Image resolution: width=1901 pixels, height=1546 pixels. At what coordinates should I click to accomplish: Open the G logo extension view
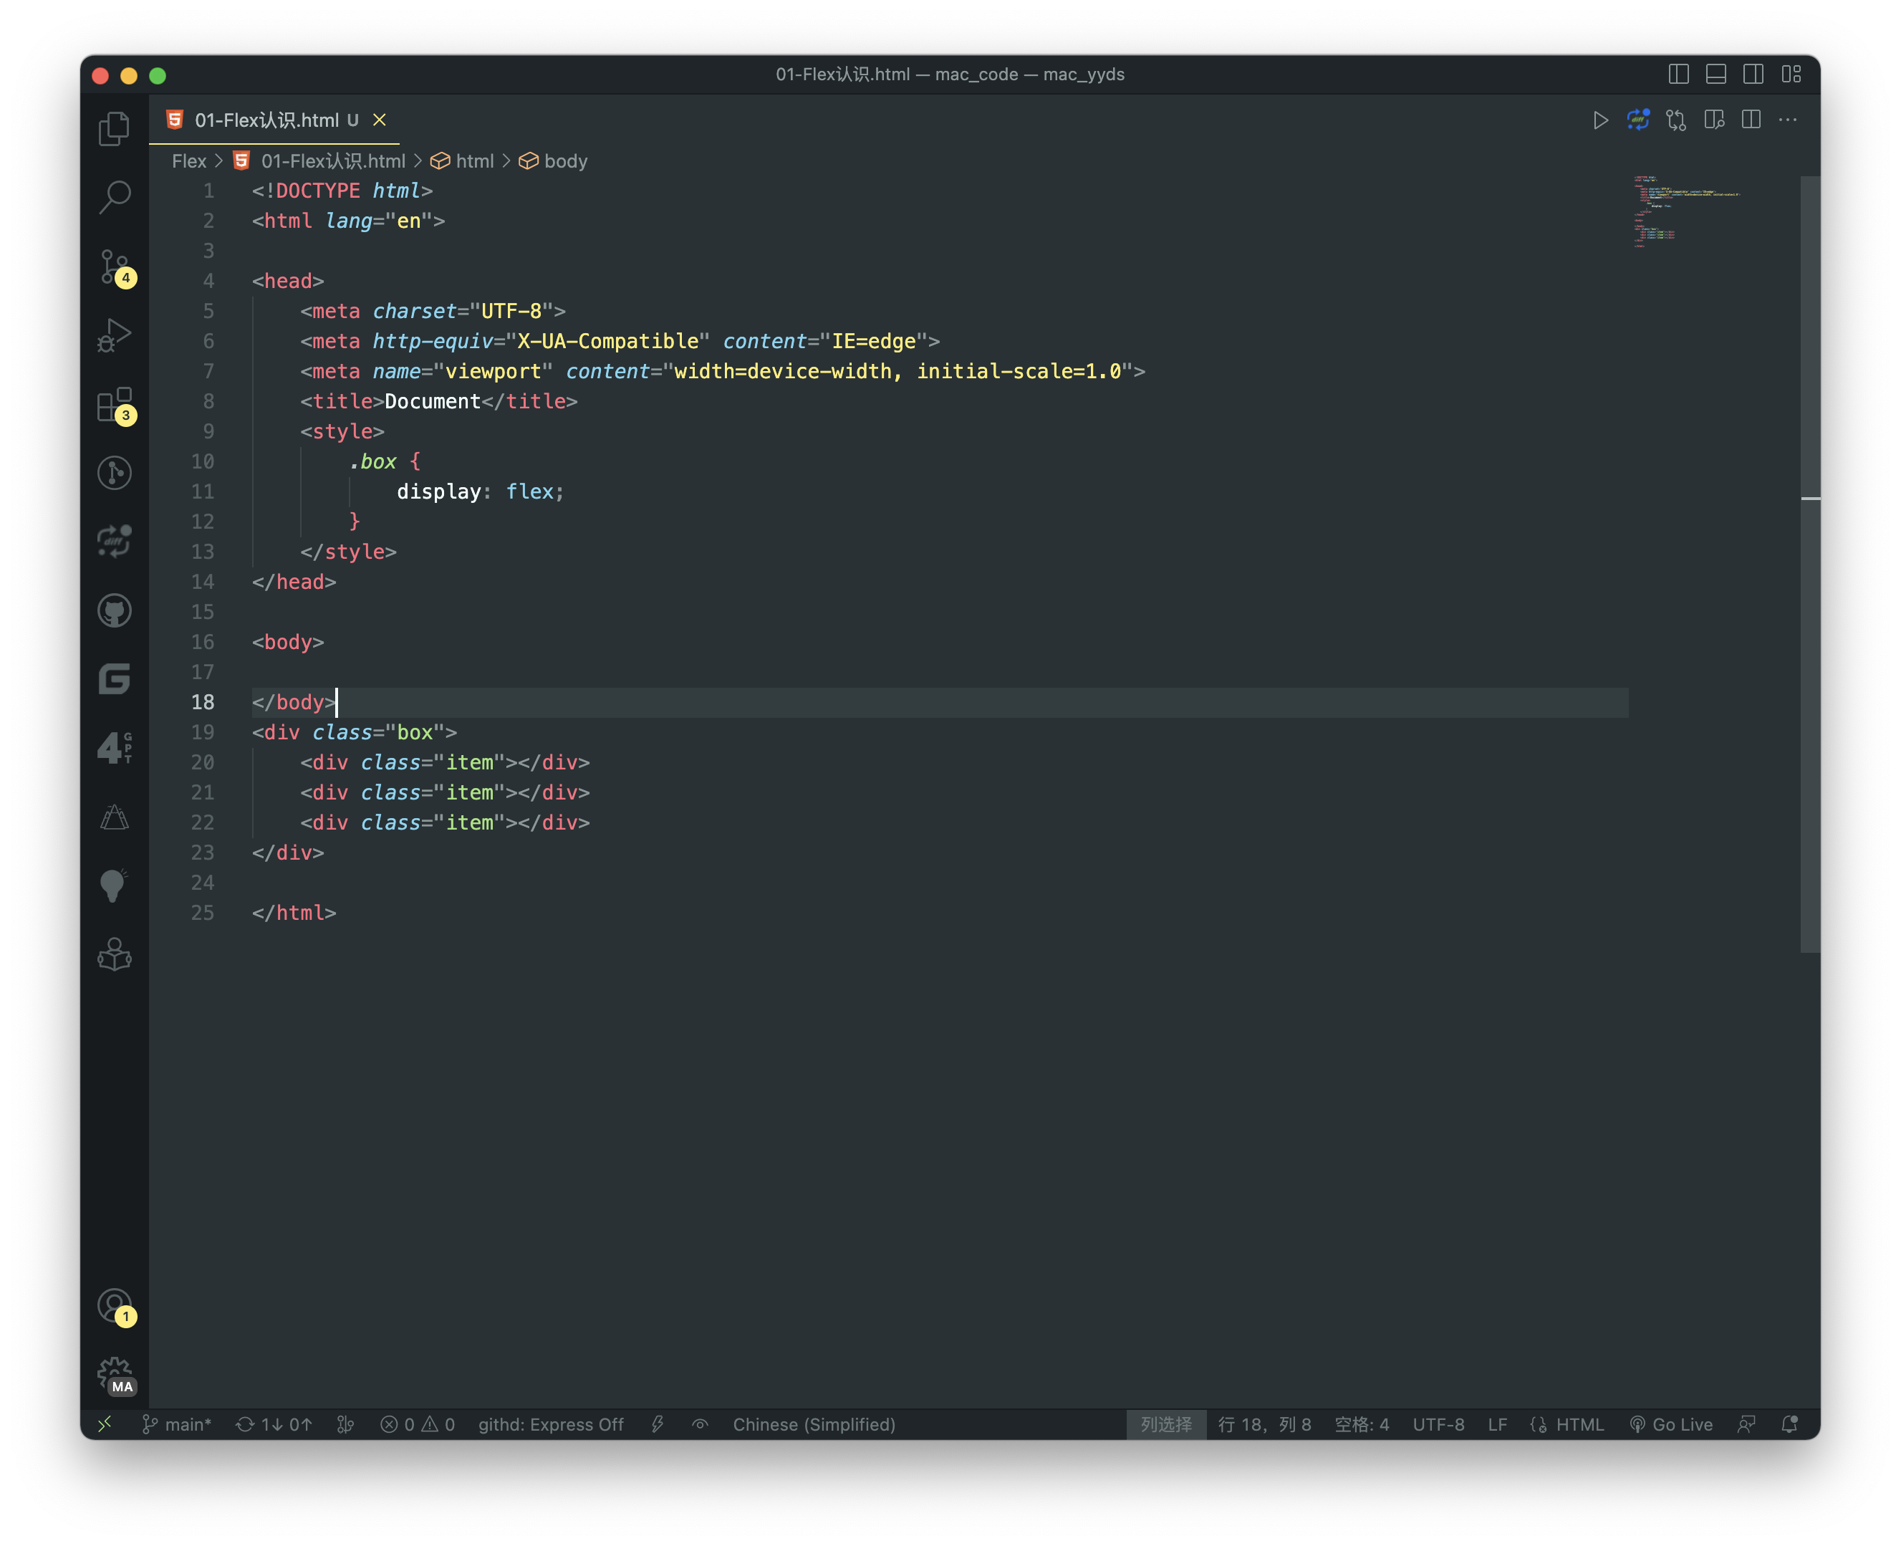114,679
